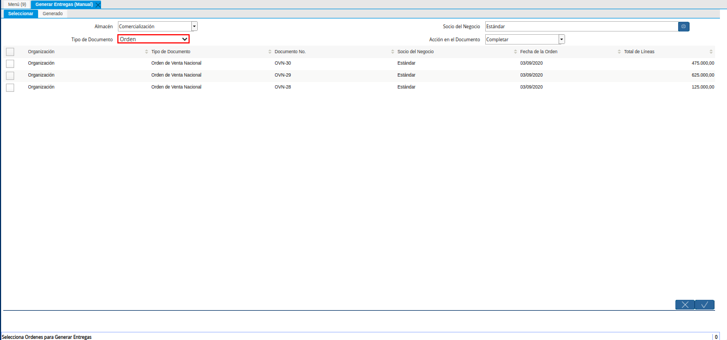
Task: Click the Socio del Negocio text field
Action: pyautogui.click(x=581, y=26)
